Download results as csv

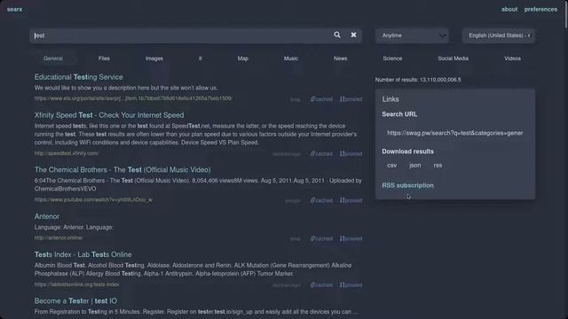(392, 166)
